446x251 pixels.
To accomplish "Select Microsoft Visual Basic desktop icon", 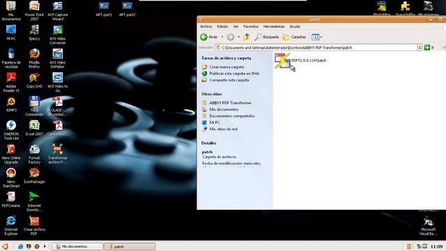I will [428, 226].
